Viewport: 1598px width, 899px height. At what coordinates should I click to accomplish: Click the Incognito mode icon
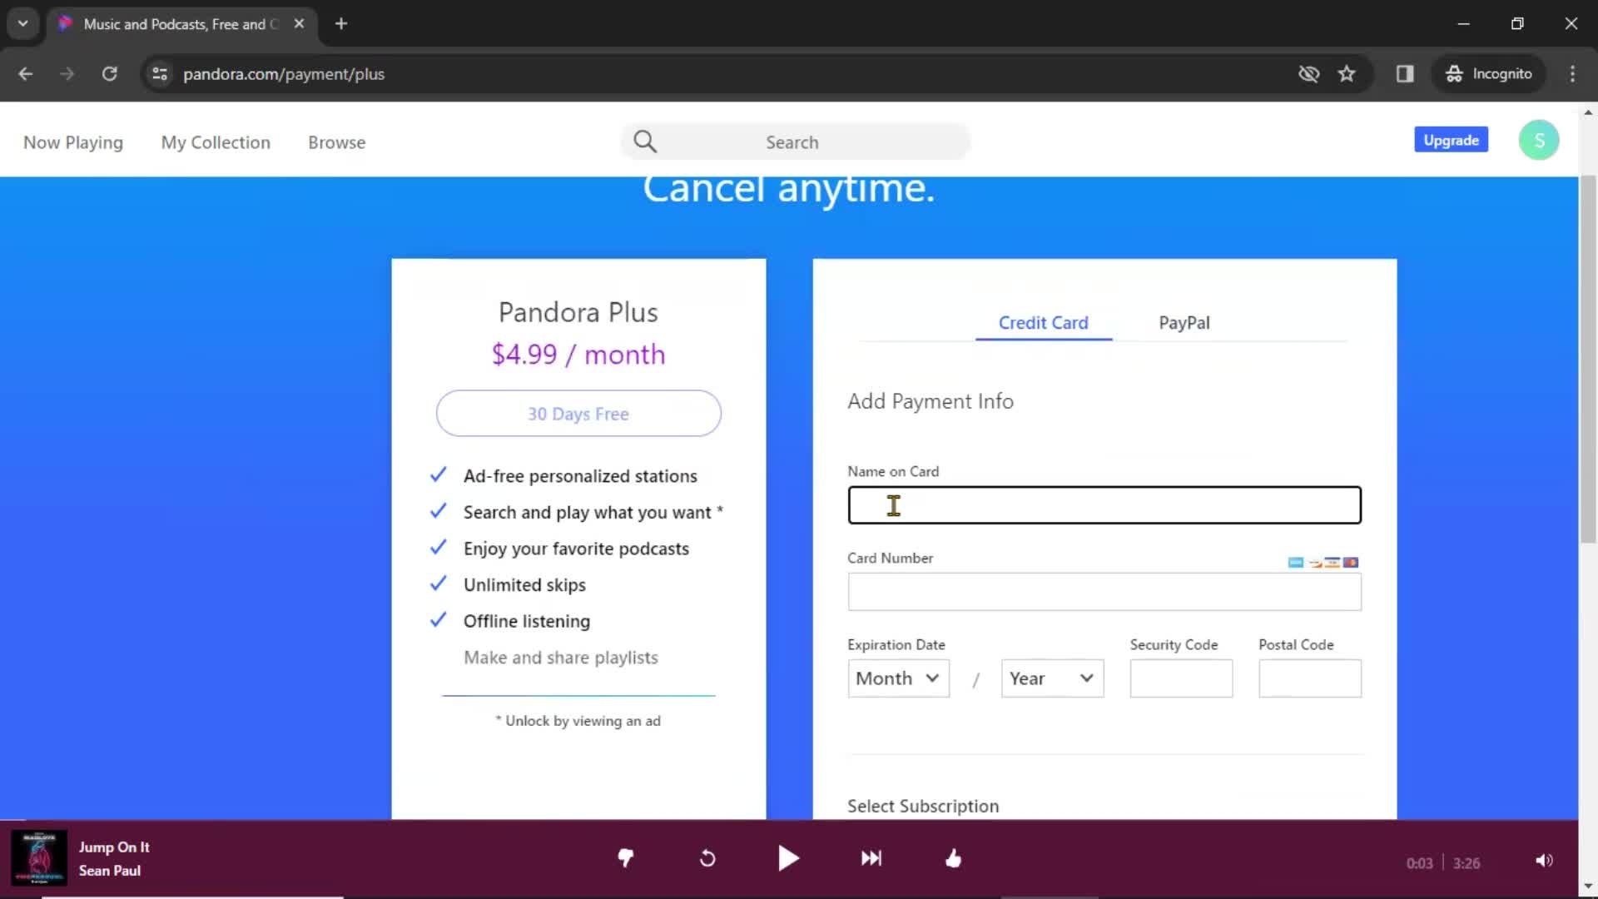point(1453,73)
